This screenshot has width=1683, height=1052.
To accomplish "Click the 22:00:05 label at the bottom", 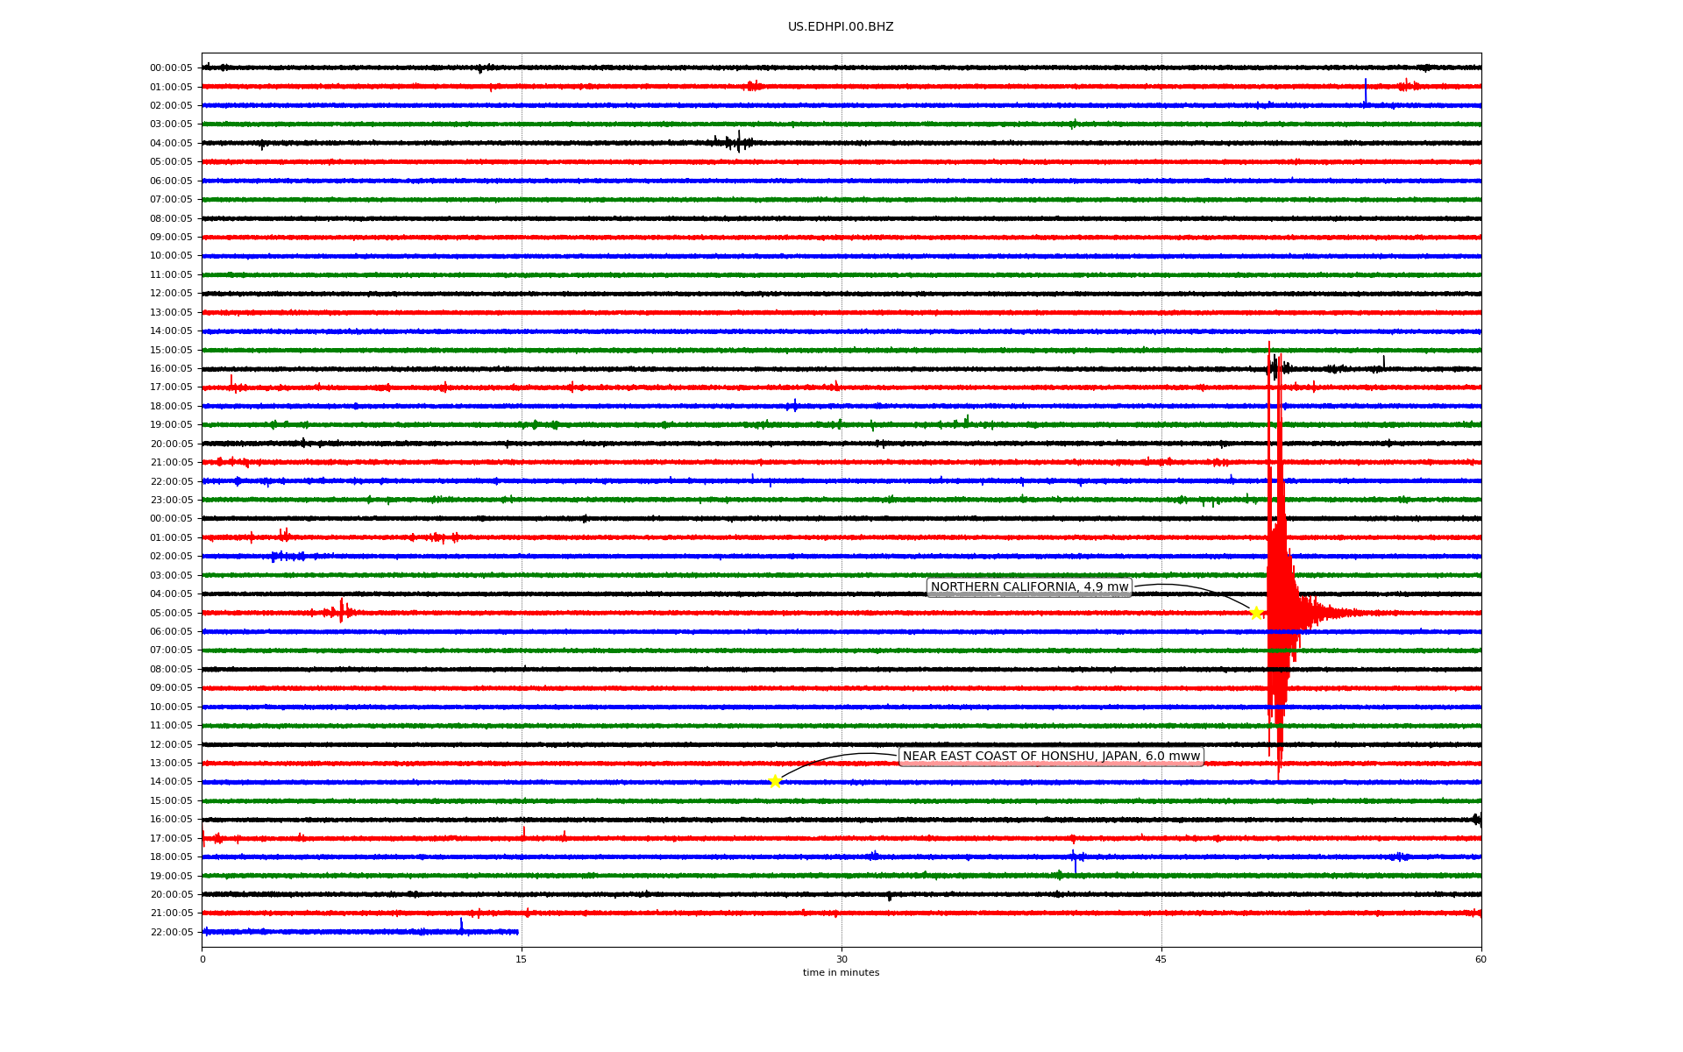I will point(171,932).
